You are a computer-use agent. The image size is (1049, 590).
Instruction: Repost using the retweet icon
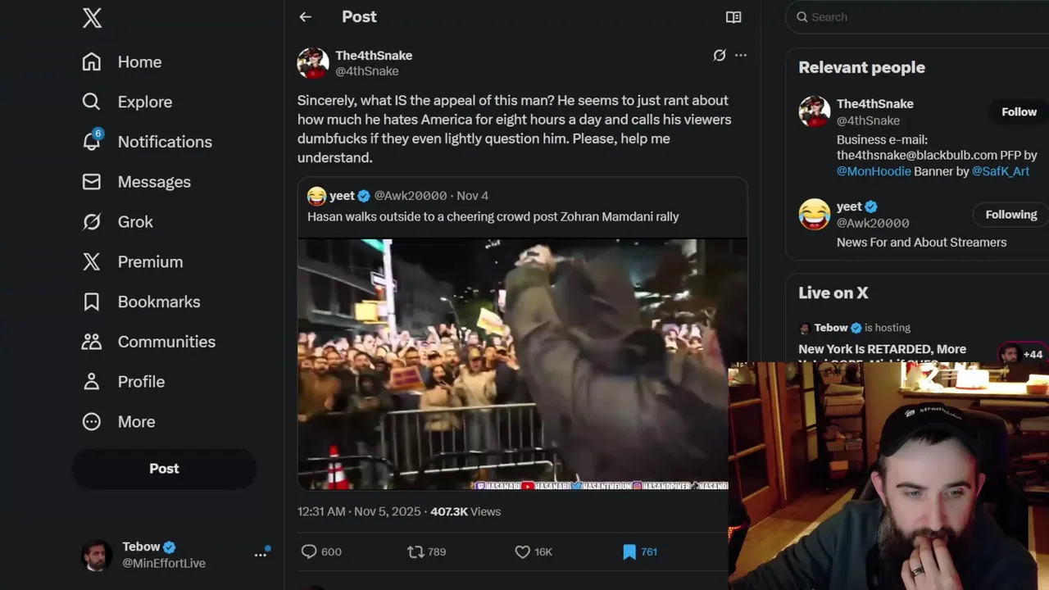point(416,552)
